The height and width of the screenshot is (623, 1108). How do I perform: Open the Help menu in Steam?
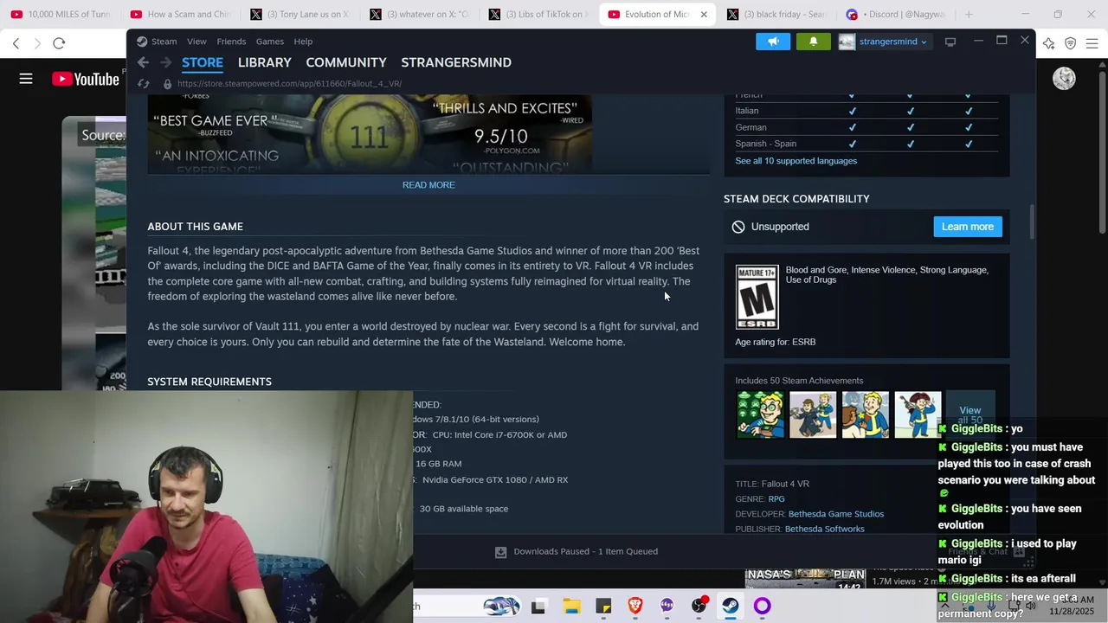(303, 42)
